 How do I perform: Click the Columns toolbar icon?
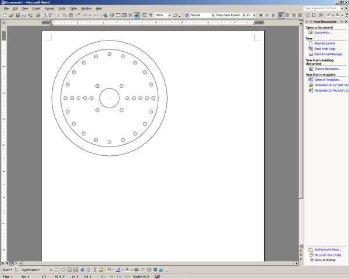pos(130,15)
